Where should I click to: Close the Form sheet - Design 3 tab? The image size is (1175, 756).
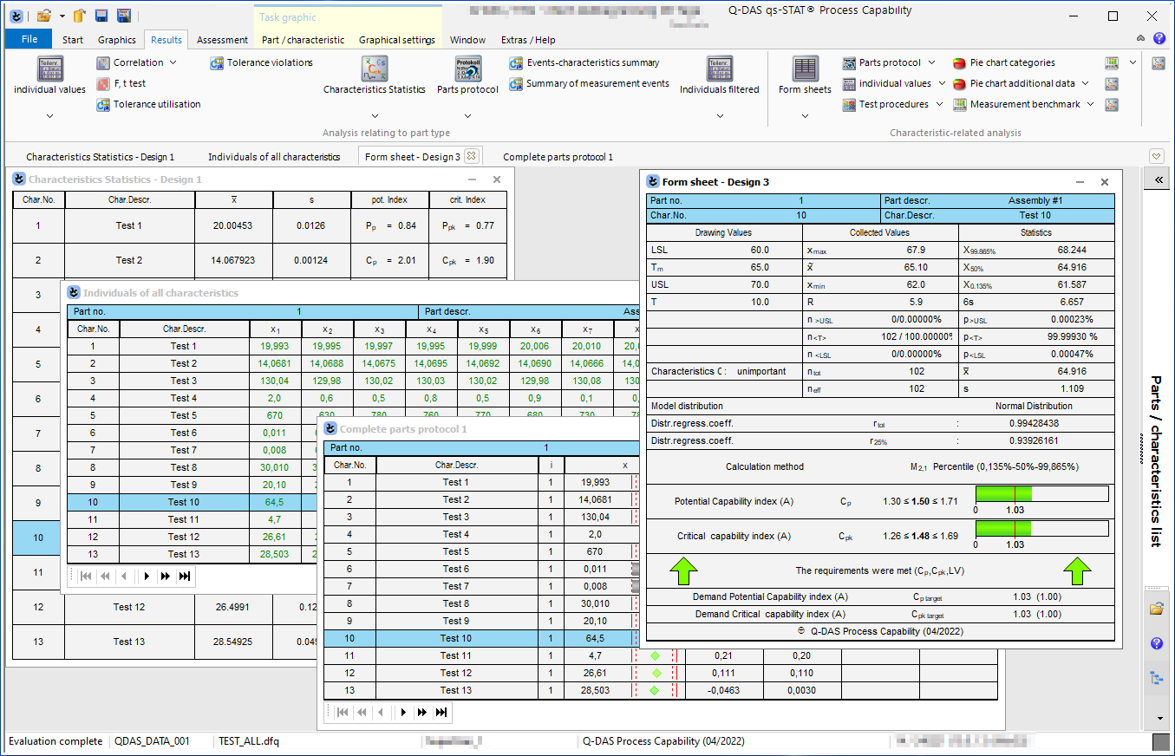click(x=471, y=156)
